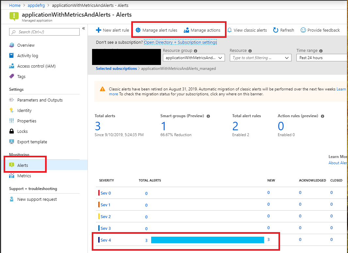
Task: Click the info icon next to Smart groups
Action: (x=208, y=116)
